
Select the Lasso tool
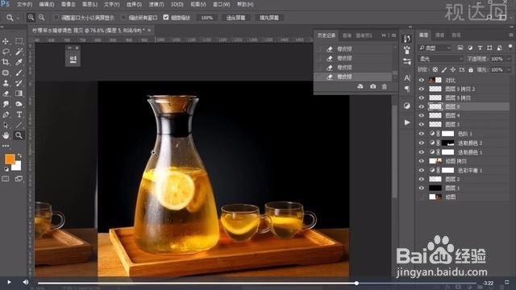click(x=6, y=52)
